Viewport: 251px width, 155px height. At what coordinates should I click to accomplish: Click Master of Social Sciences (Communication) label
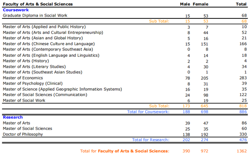[45, 95]
